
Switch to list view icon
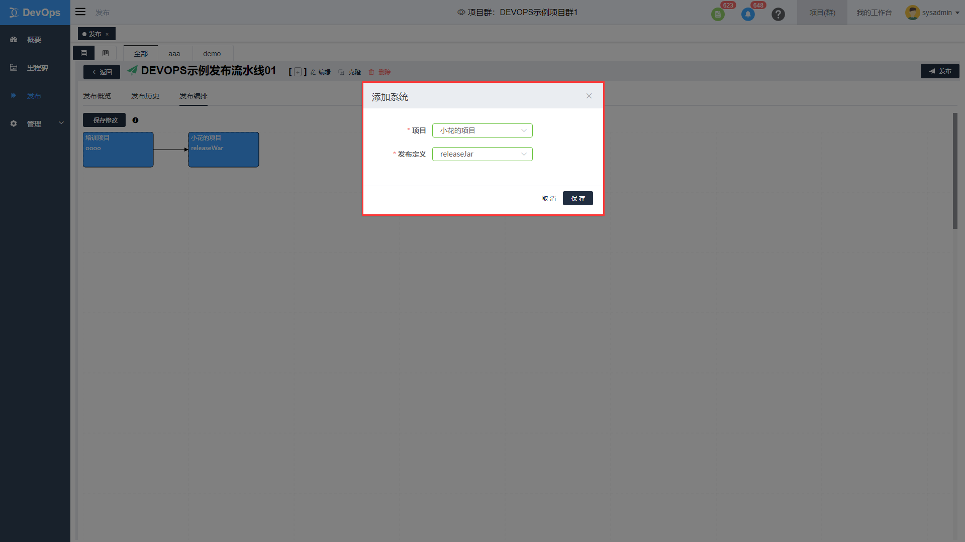coord(84,53)
